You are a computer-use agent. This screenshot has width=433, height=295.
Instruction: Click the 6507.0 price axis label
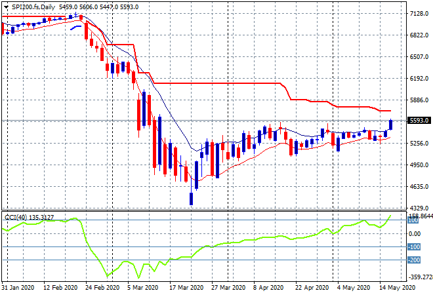click(419, 57)
